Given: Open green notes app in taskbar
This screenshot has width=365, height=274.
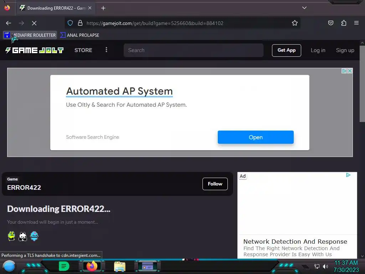Looking at the screenshot, I should click(x=64, y=266).
